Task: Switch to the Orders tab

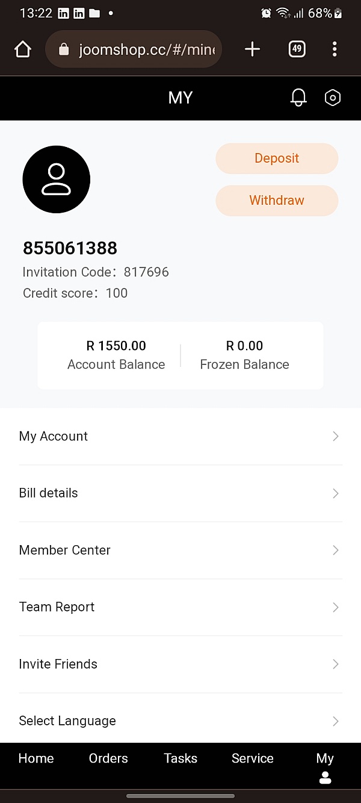Action: [x=108, y=758]
